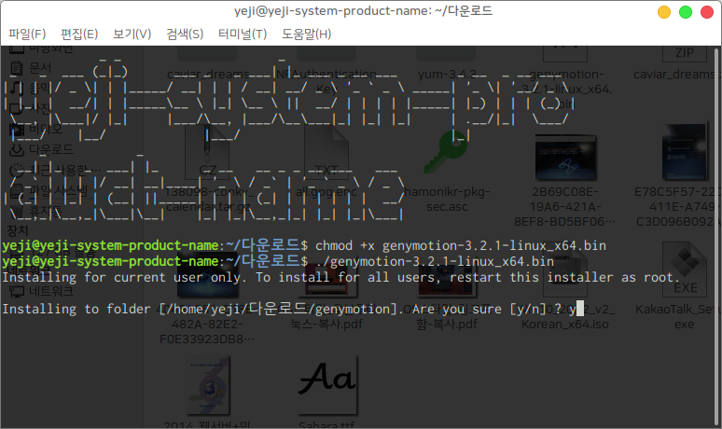Open the 도움말(H) help menu
This screenshot has height=429, width=722.
pos(306,35)
